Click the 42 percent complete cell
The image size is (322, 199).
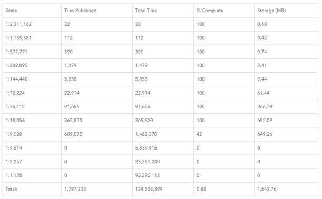click(x=224, y=134)
